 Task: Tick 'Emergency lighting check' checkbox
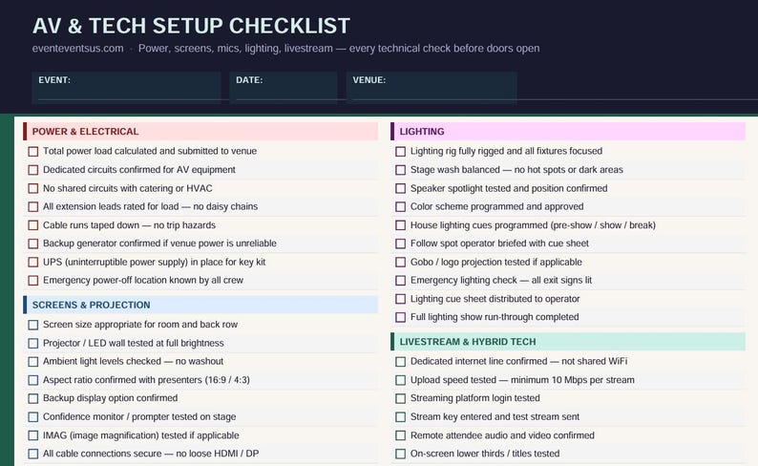[x=400, y=281]
